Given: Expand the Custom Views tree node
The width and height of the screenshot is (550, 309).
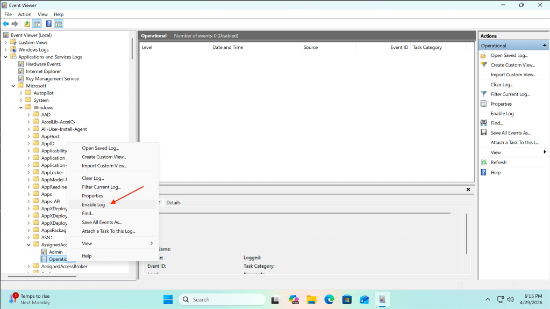Looking at the screenshot, I should click(x=6, y=42).
